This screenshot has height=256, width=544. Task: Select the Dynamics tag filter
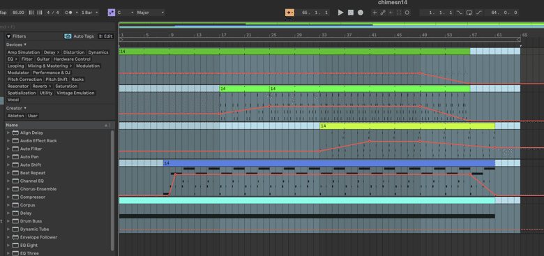[98, 52]
